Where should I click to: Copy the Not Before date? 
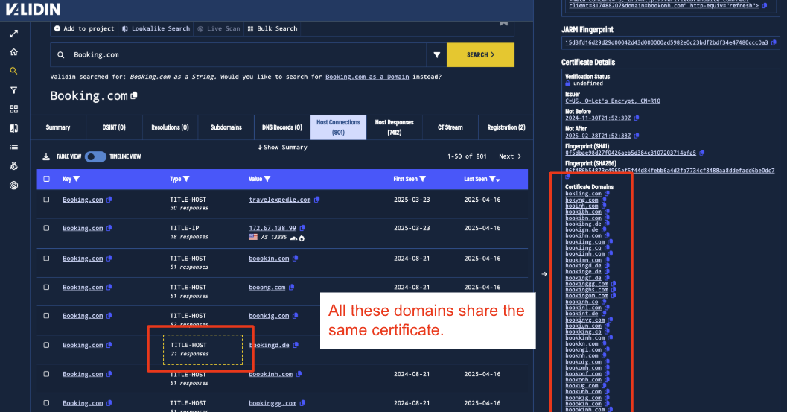point(637,118)
